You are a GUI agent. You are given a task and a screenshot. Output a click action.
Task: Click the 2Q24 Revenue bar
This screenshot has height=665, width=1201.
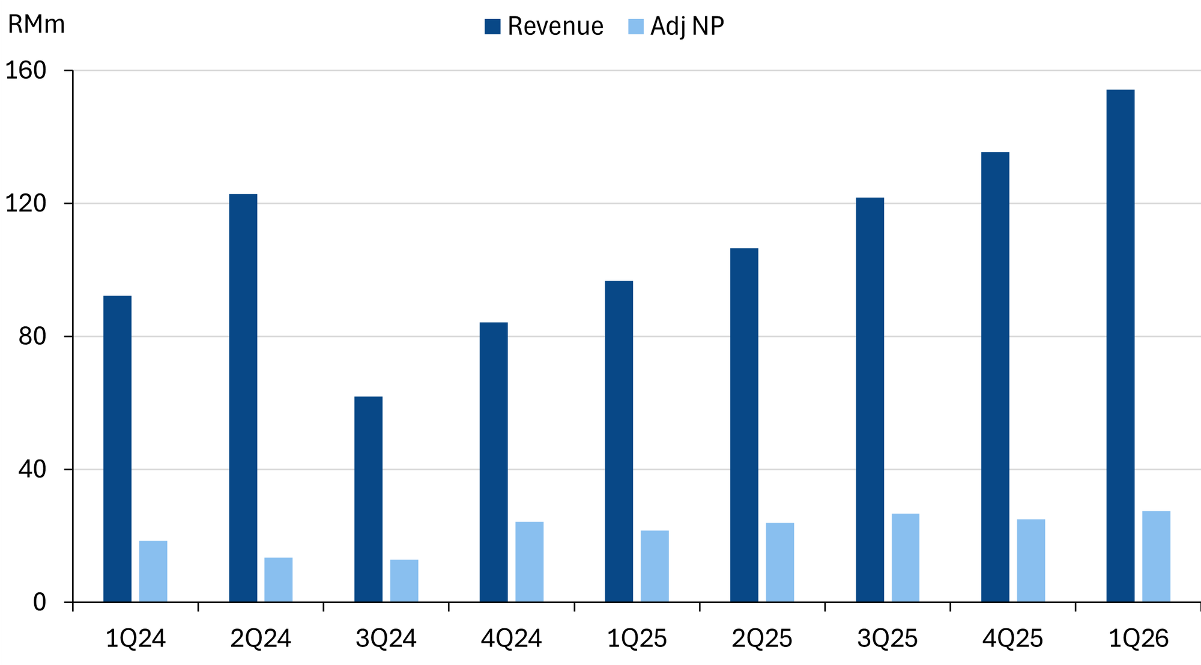[x=243, y=398]
